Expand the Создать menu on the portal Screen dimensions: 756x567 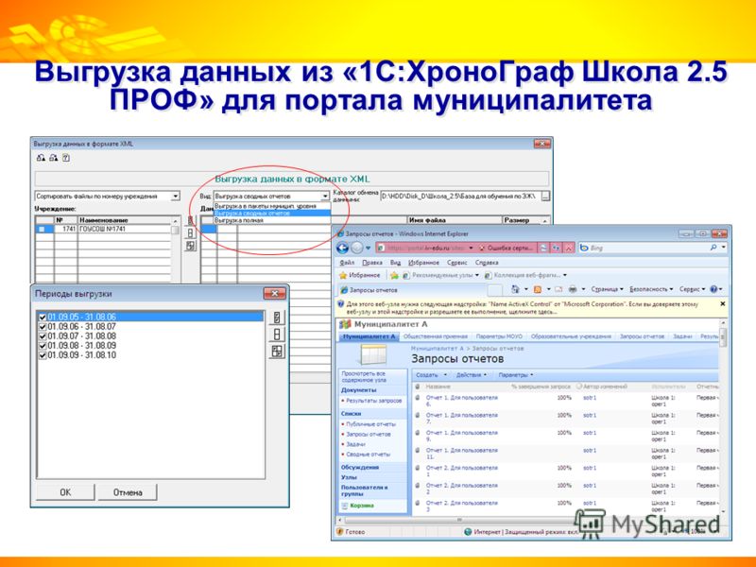(x=431, y=375)
